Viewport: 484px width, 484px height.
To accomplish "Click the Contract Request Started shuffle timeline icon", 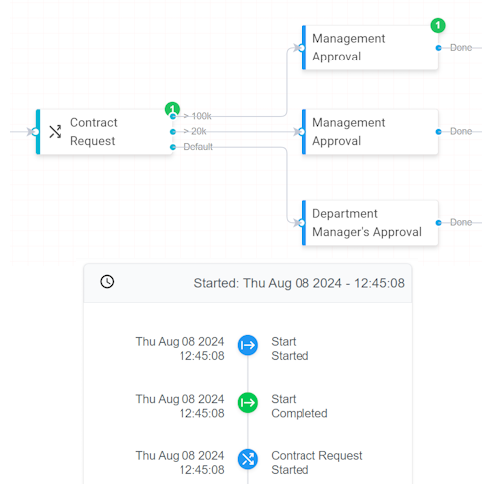I will [x=248, y=459].
